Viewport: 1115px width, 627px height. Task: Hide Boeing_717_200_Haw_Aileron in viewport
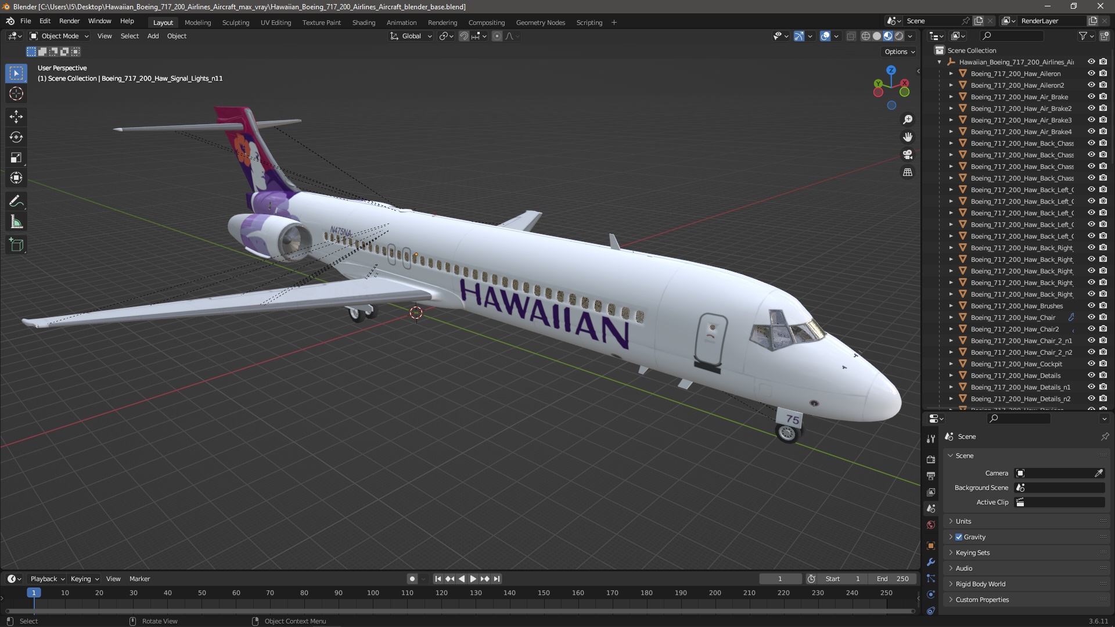pos(1091,74)
